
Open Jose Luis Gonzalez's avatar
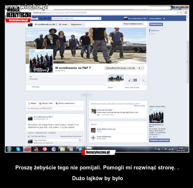tap(94, 111)
